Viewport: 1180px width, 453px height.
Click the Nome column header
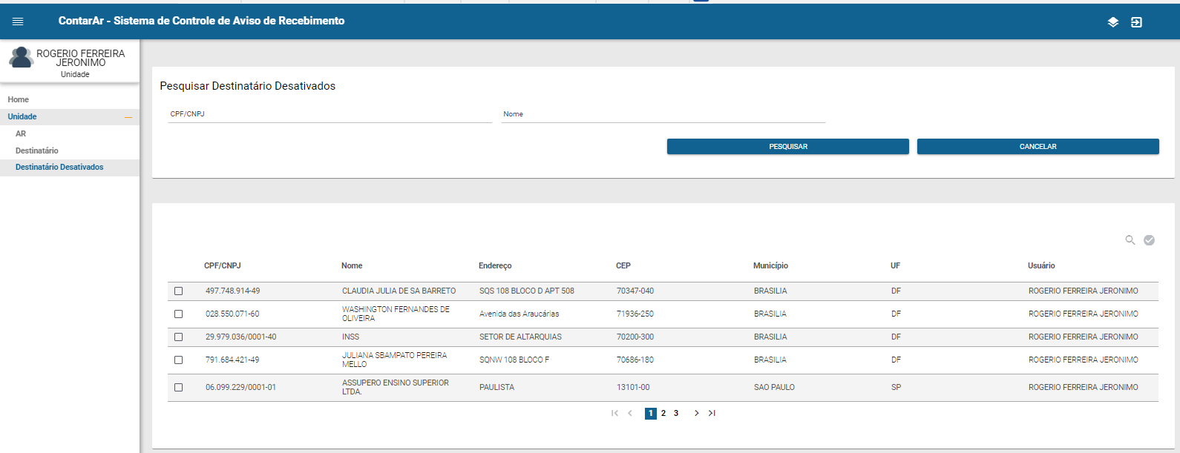click(352, 265)
